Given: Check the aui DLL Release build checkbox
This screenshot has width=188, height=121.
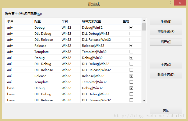Looking at the screenshot, I should pos(131,70).
